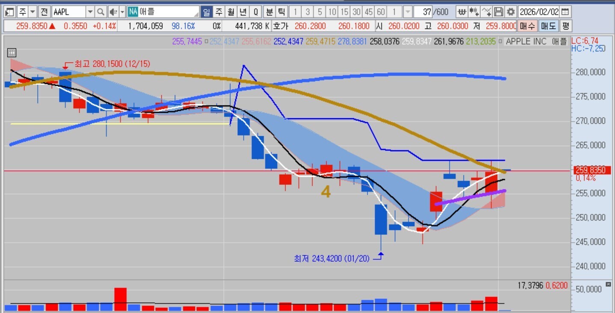Click the AAPL ticker input field
615x313 pixels.
(69, 12)
